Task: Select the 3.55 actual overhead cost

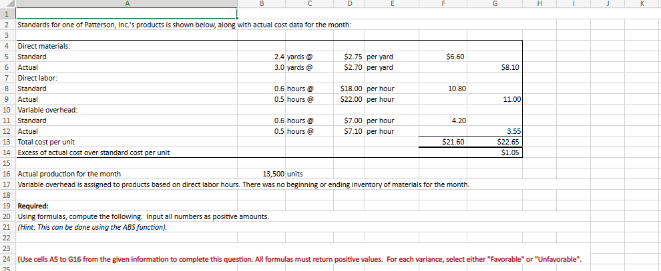Action: [495, 131]
